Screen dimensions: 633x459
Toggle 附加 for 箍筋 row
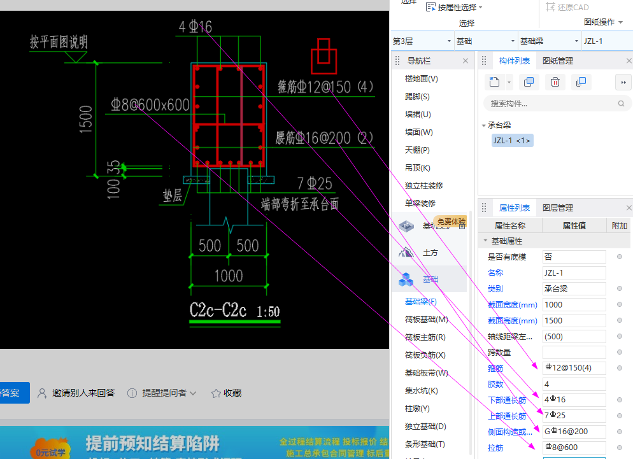pos(620,368)
